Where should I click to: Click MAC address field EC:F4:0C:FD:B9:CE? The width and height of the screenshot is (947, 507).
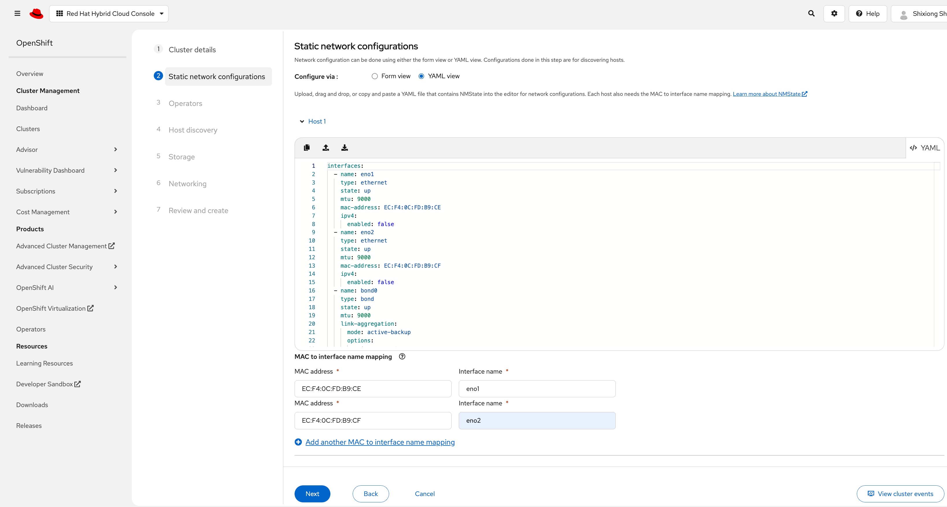pos(373,389)
